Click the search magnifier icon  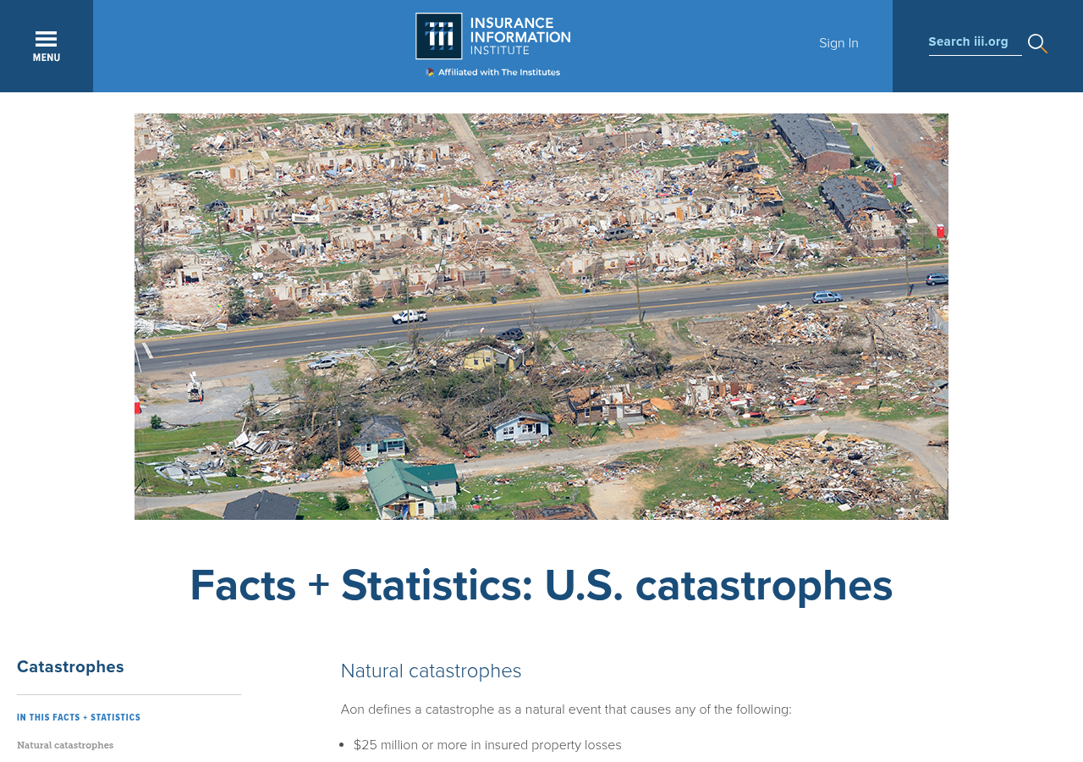1037,43
